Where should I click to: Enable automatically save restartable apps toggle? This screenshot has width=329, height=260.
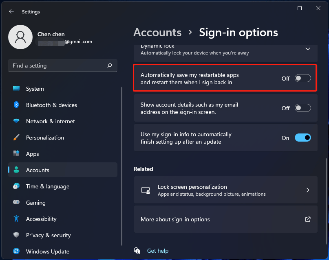303,78
